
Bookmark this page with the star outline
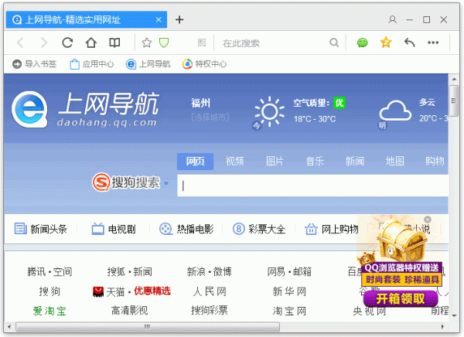(146, 43)
